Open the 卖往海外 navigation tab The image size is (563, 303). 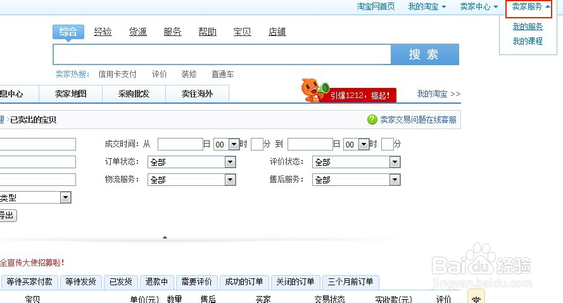click(x=197, y=94)
